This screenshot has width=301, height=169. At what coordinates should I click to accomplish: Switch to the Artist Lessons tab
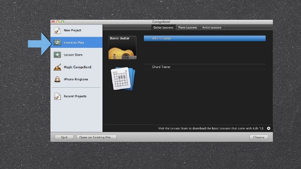point(212,27)
